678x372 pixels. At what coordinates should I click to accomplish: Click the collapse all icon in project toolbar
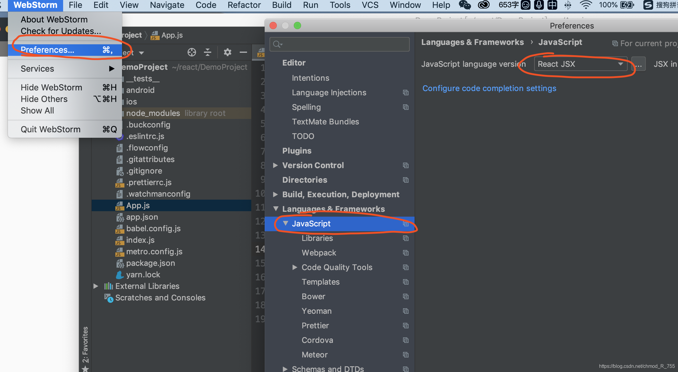coord(208,52)
